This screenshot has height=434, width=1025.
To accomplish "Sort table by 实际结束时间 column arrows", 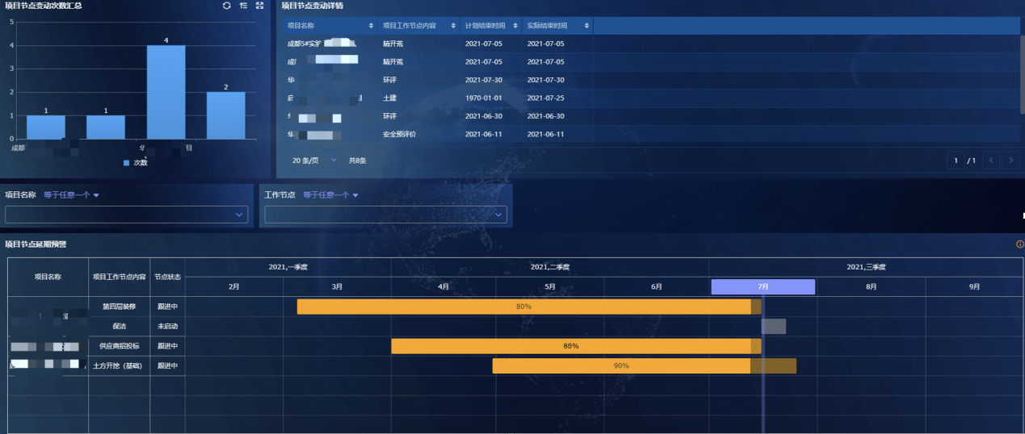I will pos(586,26).
